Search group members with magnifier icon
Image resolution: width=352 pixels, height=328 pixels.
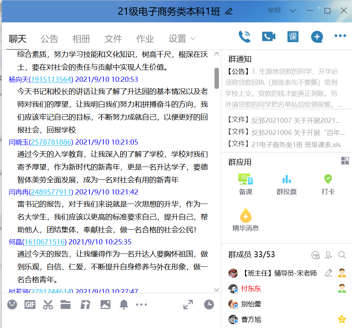pos(342,255)
